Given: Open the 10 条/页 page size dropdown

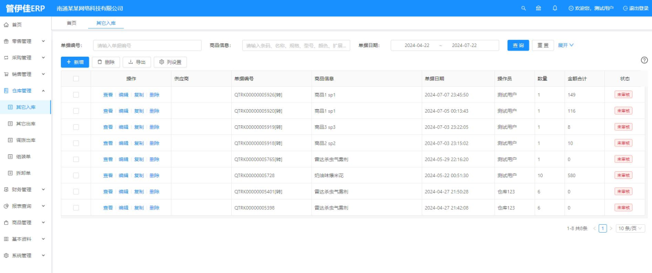Looking at the screenshot, I should coord(630,228).
